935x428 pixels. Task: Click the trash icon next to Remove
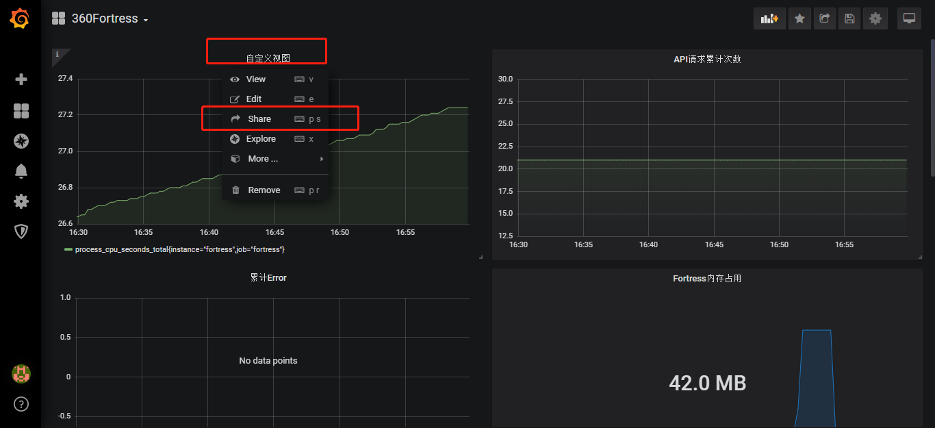(235, 190)
